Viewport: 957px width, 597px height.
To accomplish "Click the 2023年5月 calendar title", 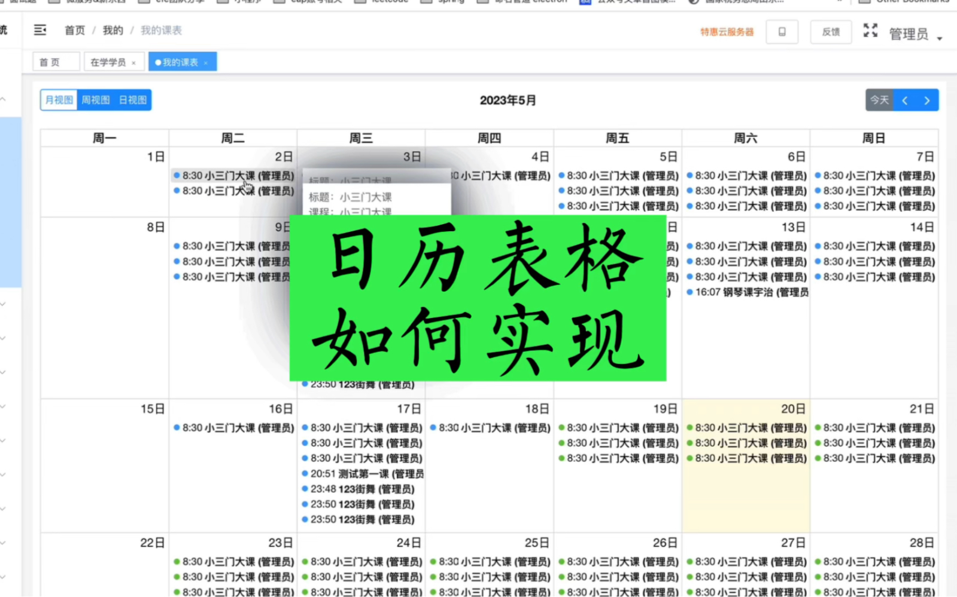I will (508, 100).
